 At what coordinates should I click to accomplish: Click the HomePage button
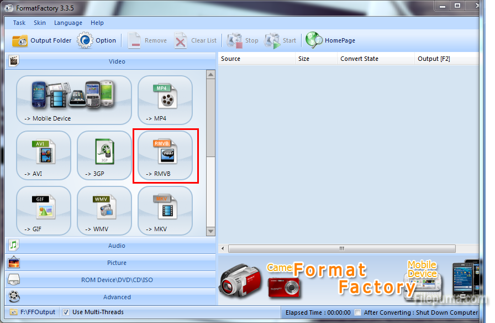331,40
